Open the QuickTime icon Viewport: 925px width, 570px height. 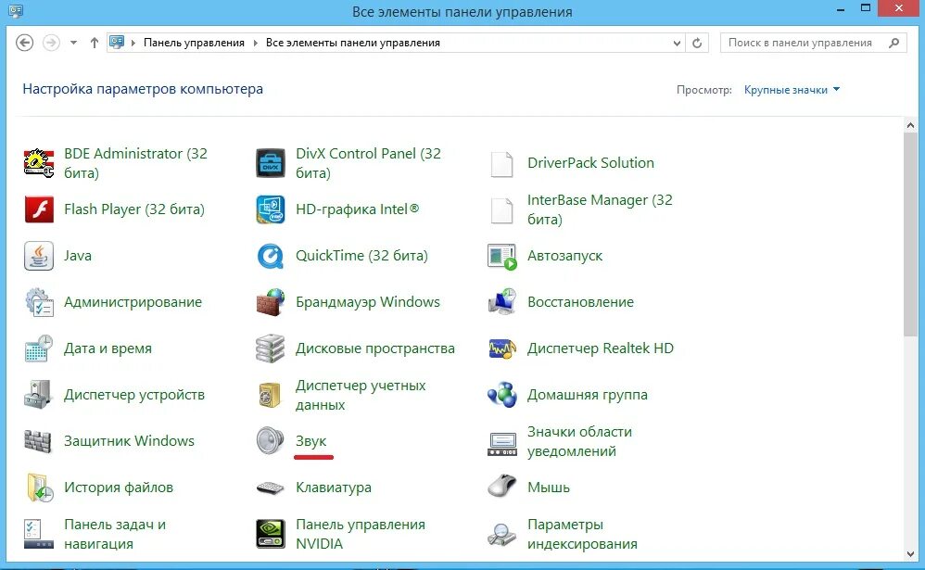tap(271, 256)
